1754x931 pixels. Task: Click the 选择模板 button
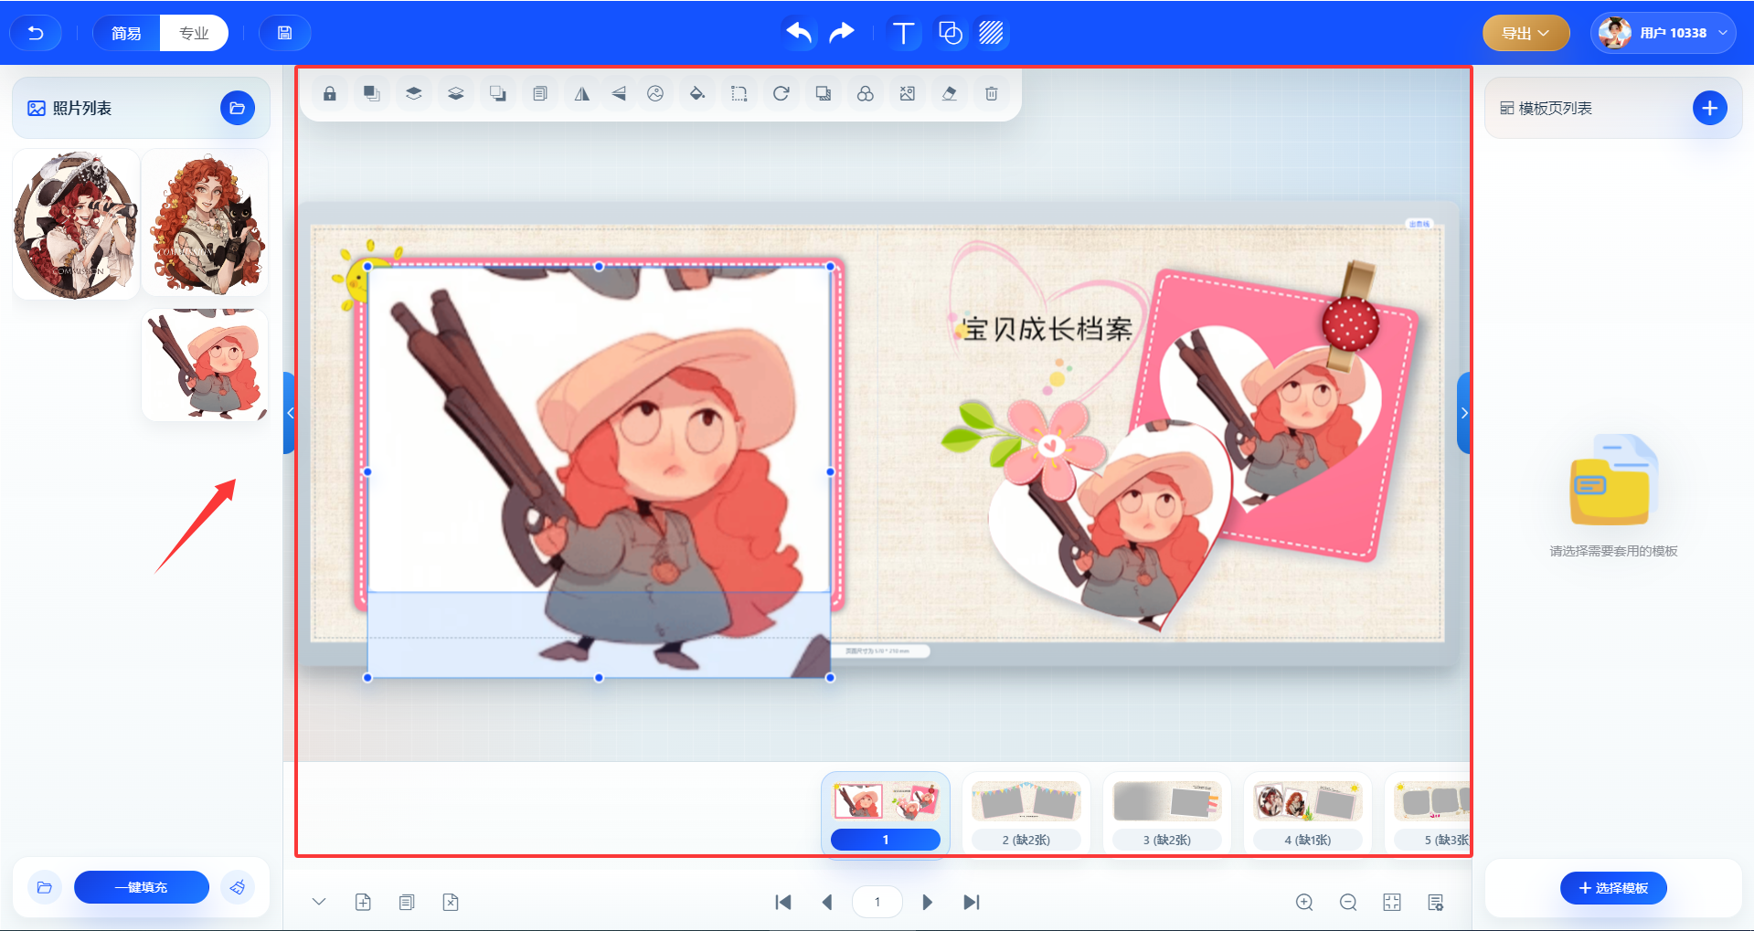coord(1613,888)
